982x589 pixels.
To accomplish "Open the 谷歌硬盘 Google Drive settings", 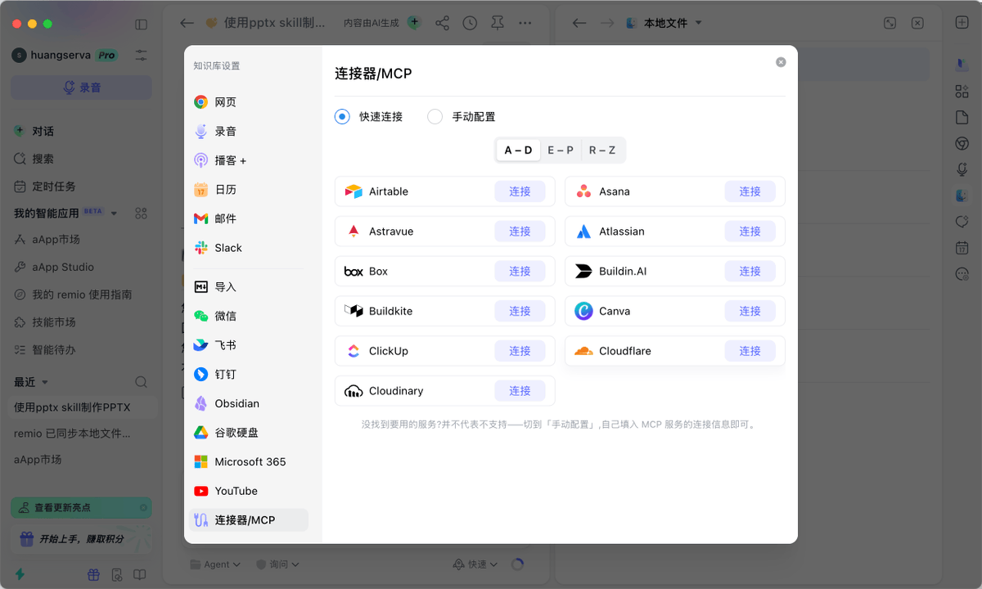I will click(x=249, y=433).
